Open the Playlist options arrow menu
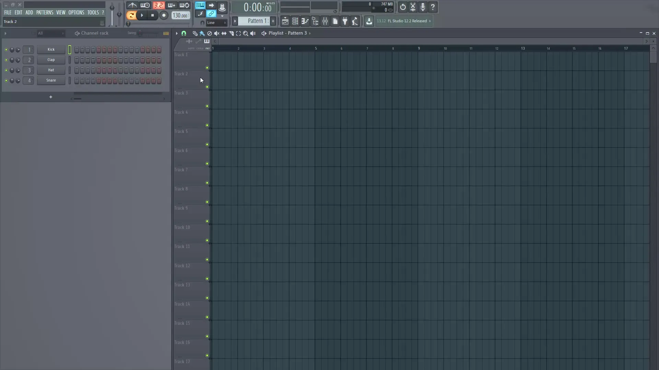 tap(177, 33)
